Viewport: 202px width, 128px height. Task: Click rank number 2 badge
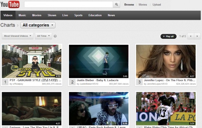click(72, 82)
